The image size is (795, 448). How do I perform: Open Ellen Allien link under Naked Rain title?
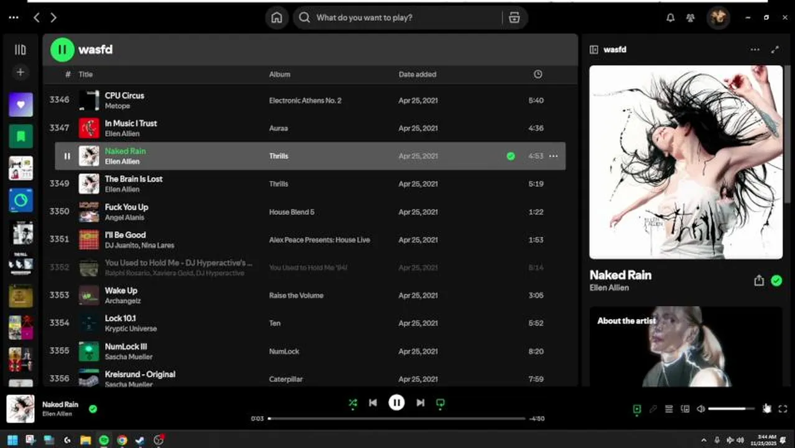tap(609, 288)
